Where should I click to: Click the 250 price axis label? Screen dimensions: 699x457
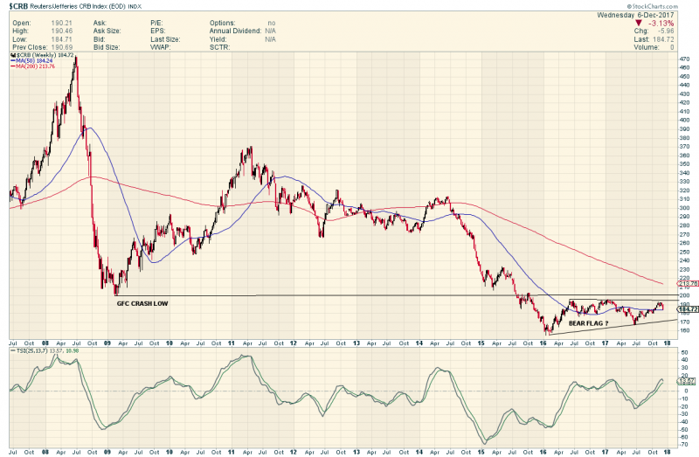pyautogui.click(x=684, y=252)
